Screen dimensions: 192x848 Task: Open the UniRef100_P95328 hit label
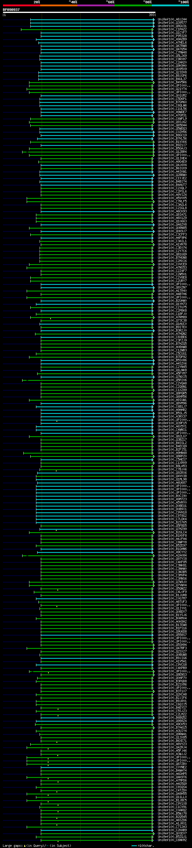(x=172, y=36)
